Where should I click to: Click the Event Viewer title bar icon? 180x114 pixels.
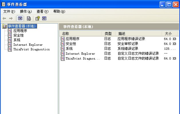click(x=3, y=4)
